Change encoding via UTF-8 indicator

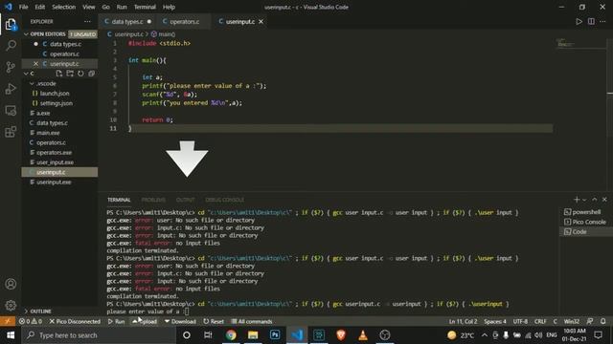coord(520,321)
